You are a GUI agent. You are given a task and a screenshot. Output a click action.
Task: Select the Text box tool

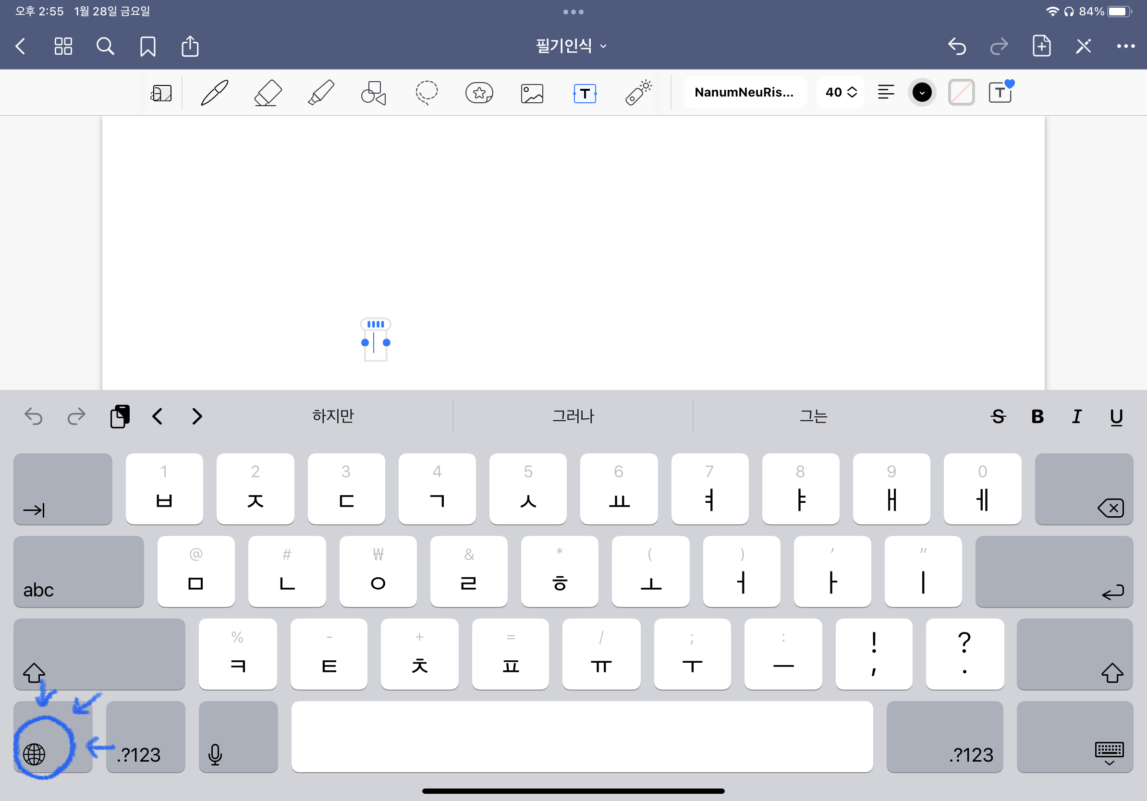click(585, 93)
